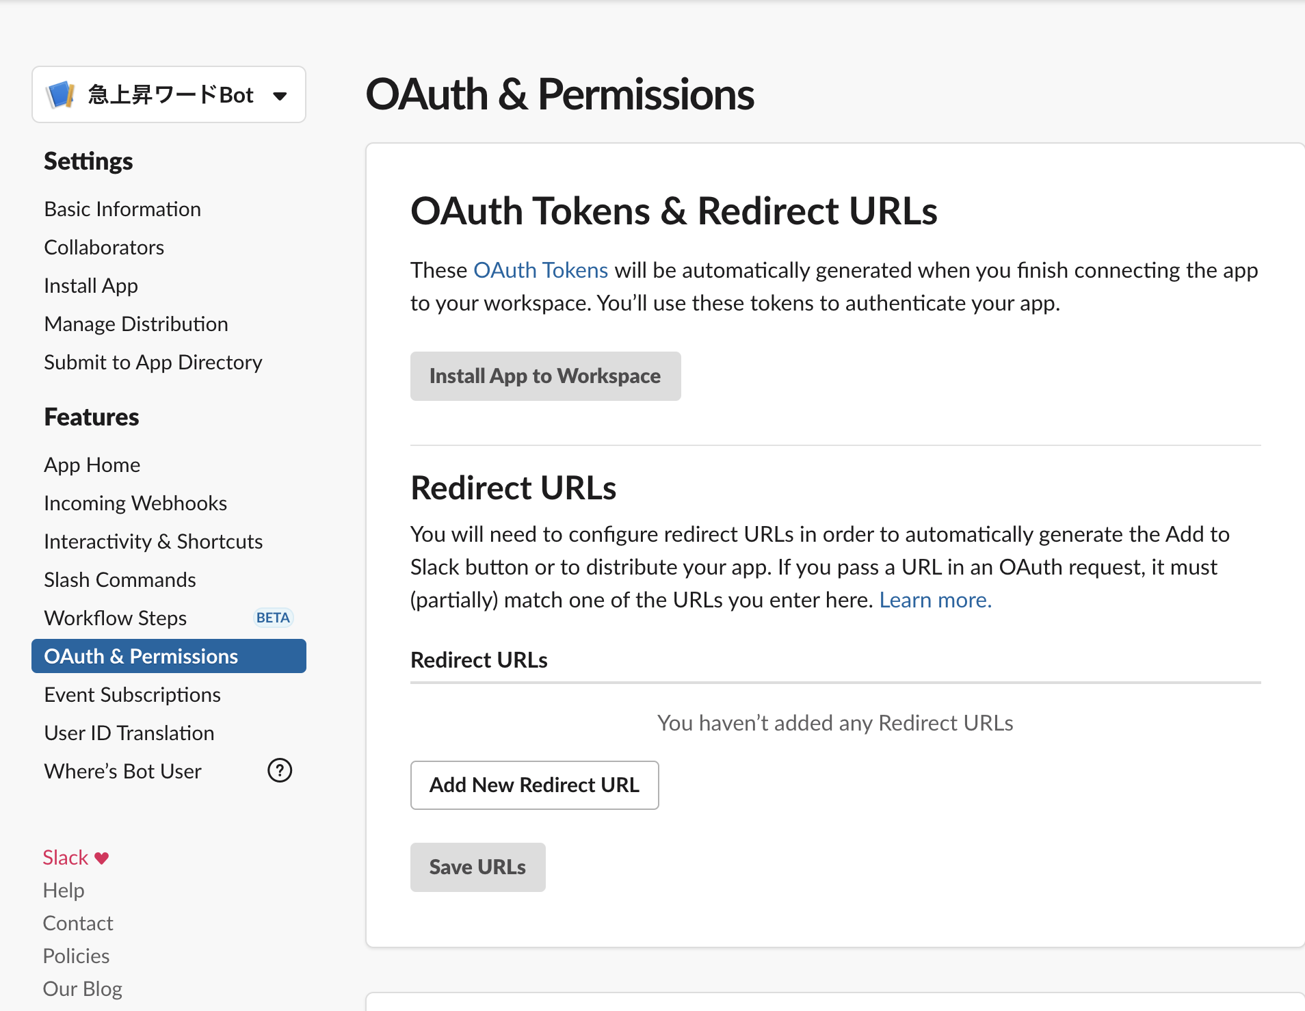Navigate to Incoming Webhooks feature

[135, 503]
